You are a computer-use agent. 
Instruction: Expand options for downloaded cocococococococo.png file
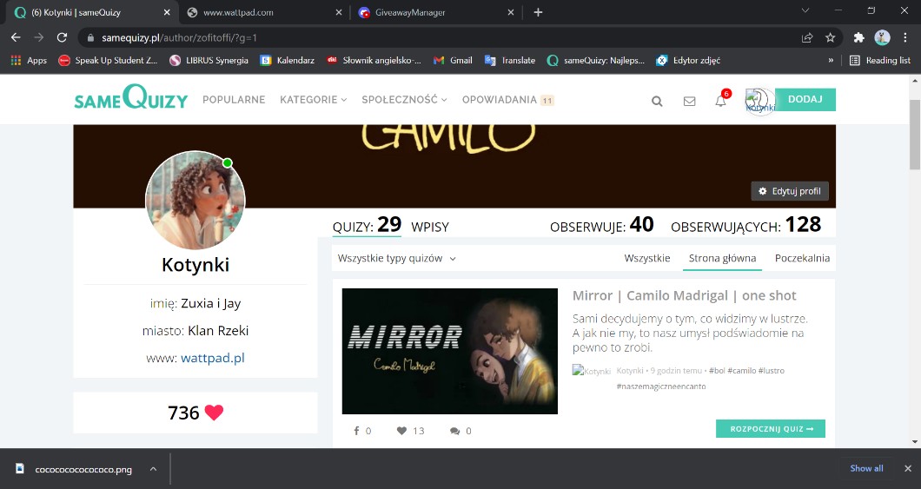tap(153, 469)
